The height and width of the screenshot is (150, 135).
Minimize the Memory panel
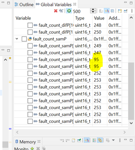coord(126,139)
